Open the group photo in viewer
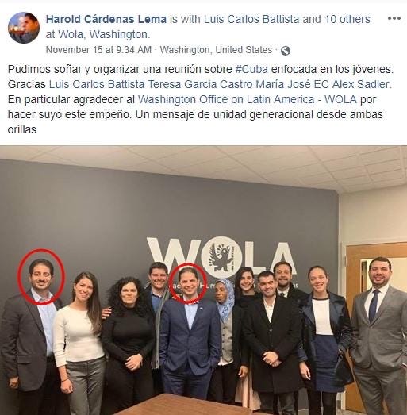 (203, 280)
